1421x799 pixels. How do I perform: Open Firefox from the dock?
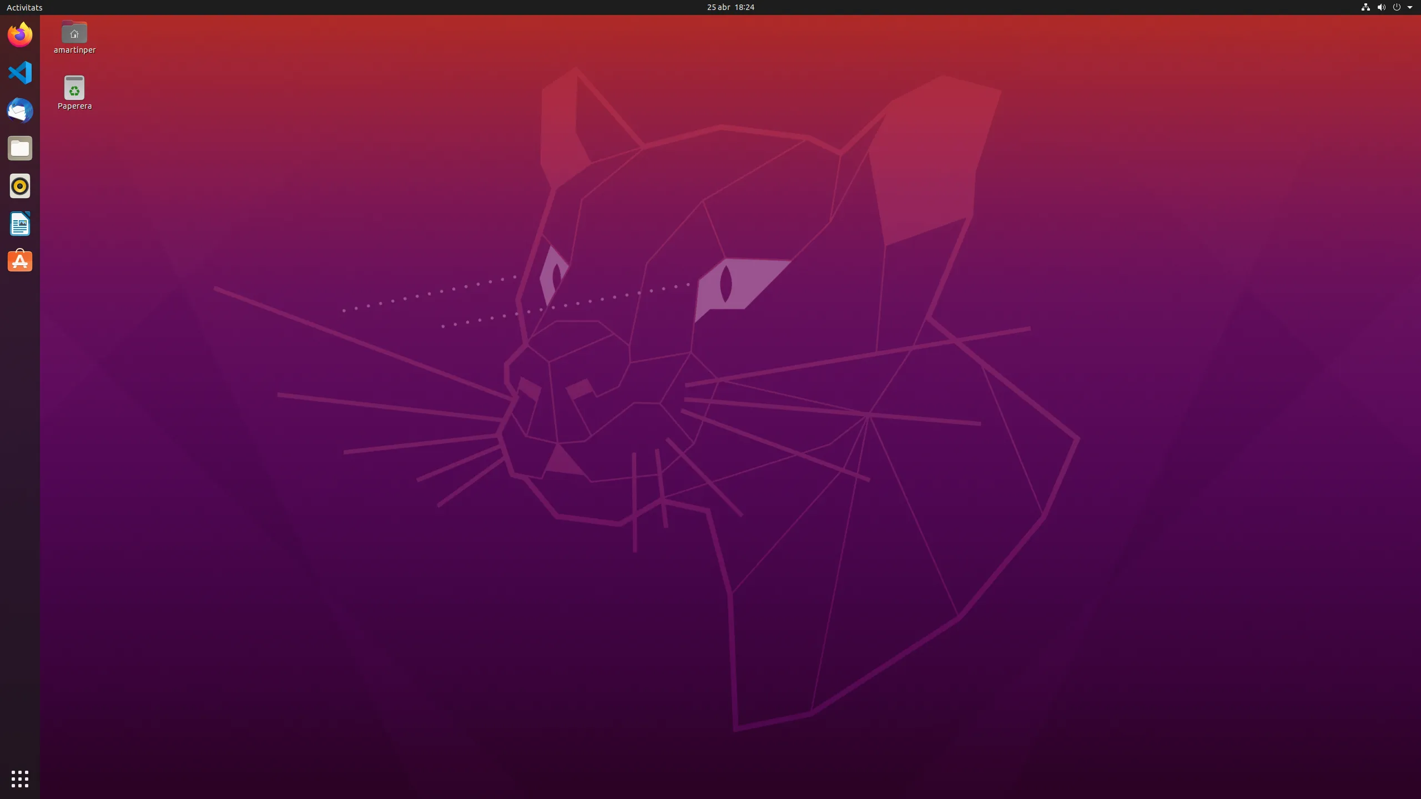(x=20, y=34)
